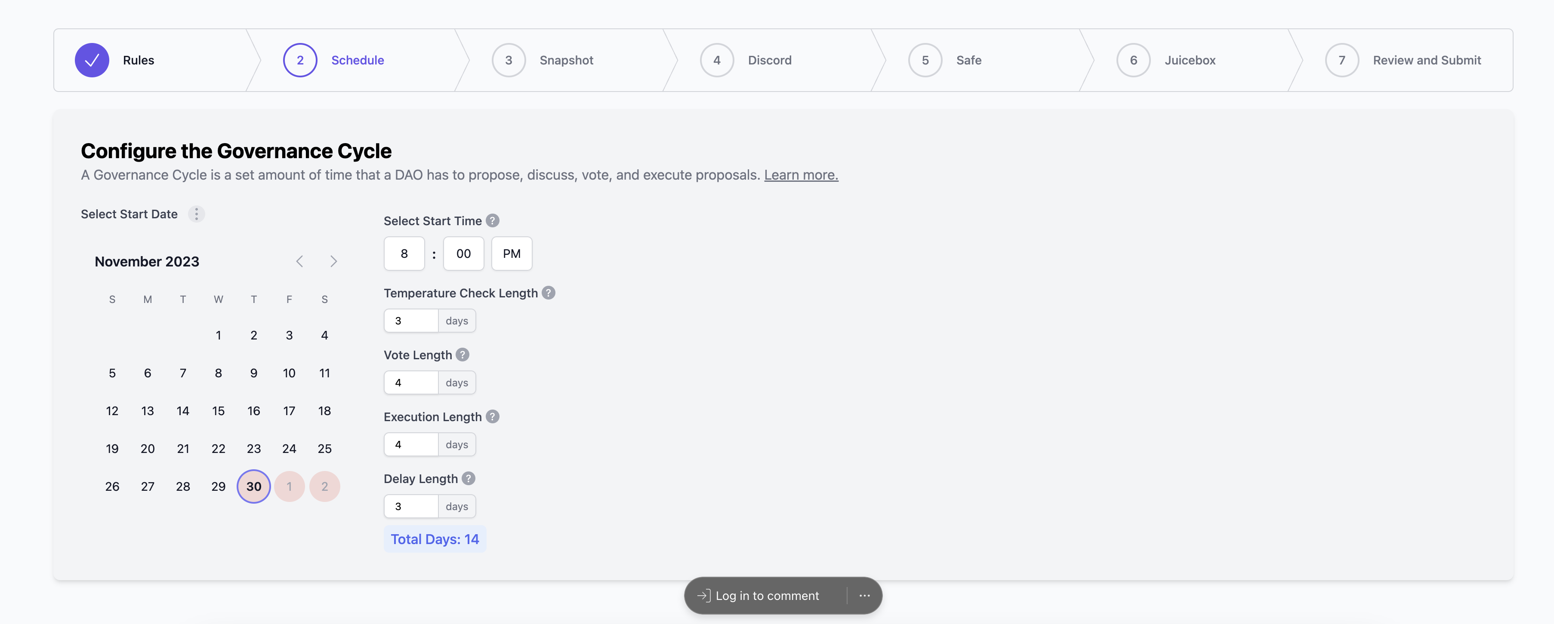1554x624 pixels.
Task: Click the Vote Length question mark icon
Action: click(x=462, y=355)
